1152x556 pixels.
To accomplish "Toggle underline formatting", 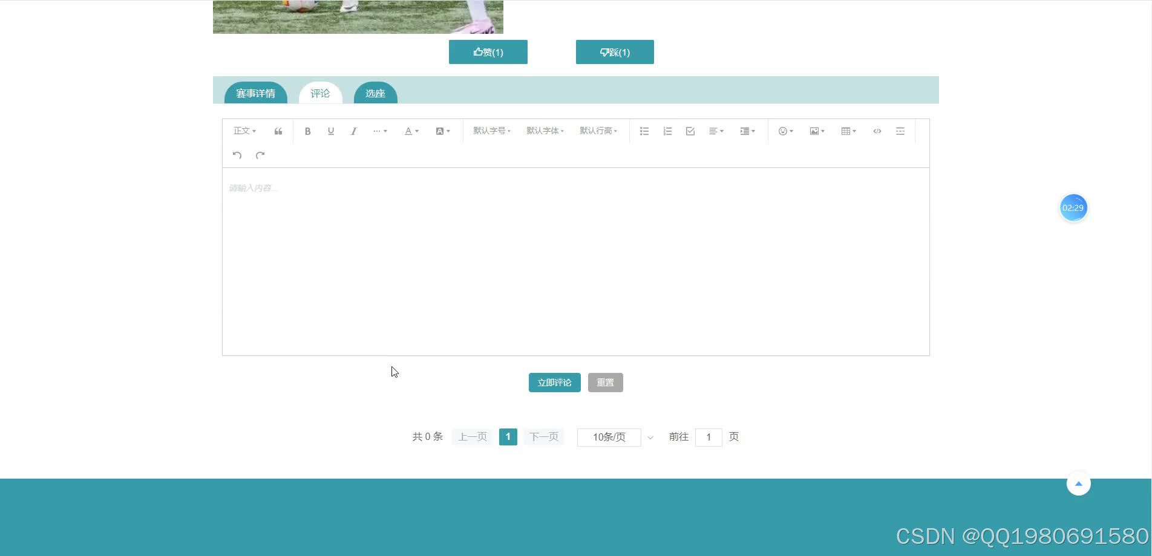I will (x=330, y=131).
